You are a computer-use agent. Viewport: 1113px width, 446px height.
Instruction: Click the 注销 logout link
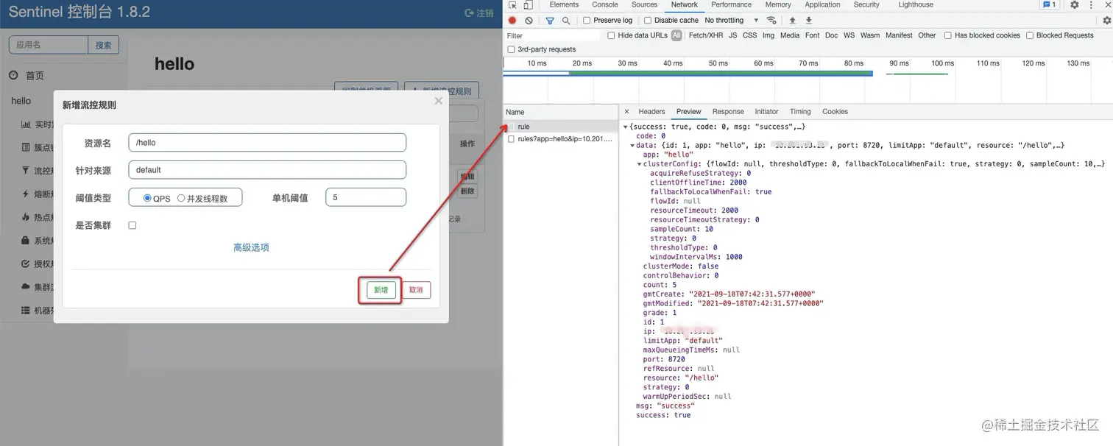479,13
